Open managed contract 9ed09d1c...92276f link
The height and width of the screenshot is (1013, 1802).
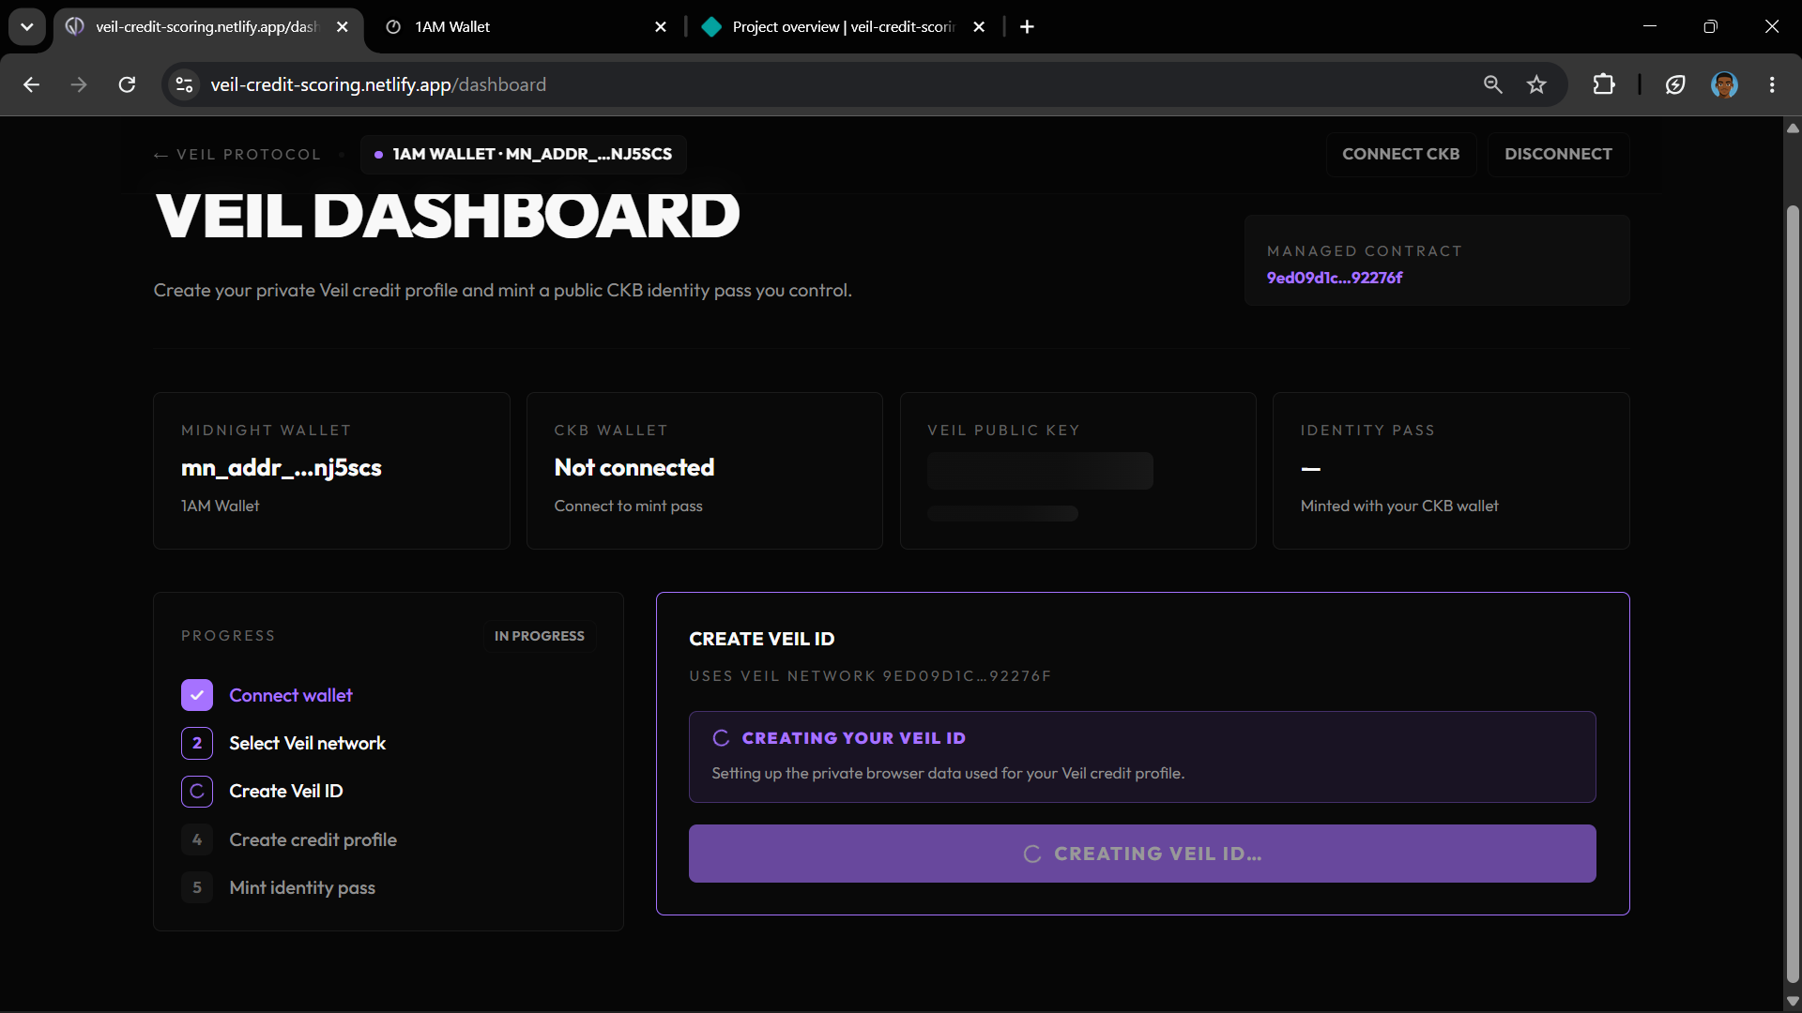(1334, 278)
